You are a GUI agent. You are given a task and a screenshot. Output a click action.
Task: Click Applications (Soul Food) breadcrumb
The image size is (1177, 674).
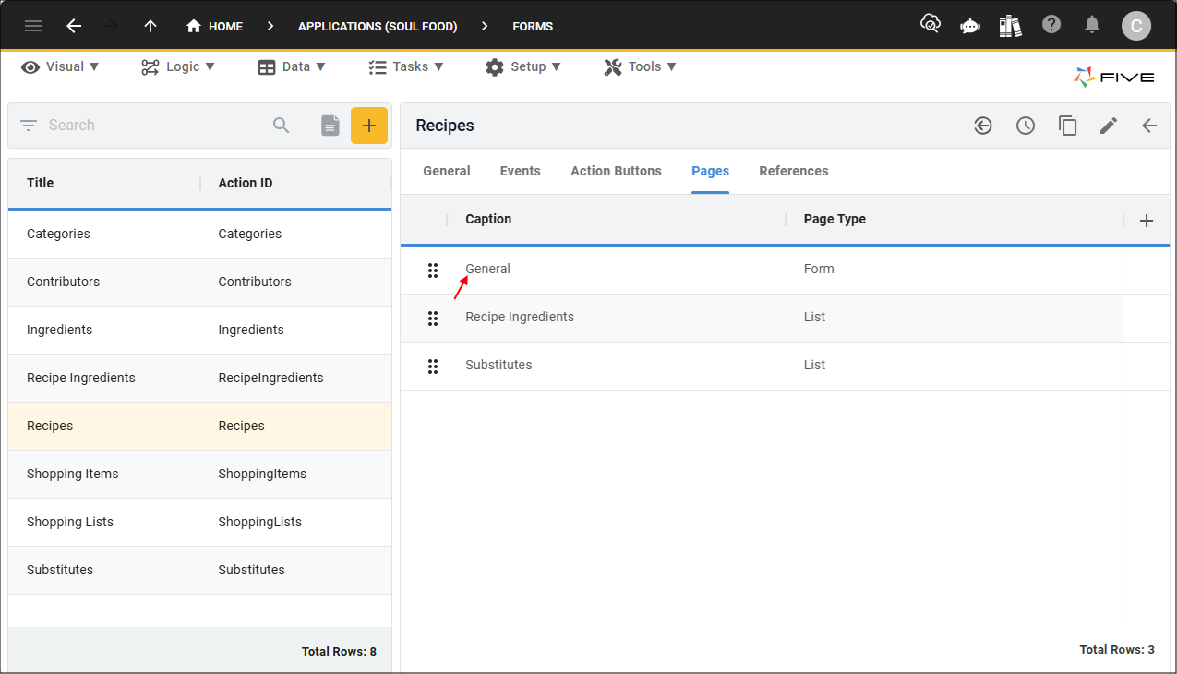378,27
